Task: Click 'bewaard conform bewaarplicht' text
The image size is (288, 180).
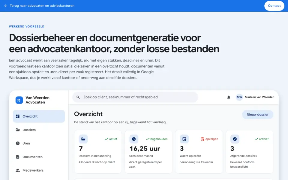Action: point(242,164)
